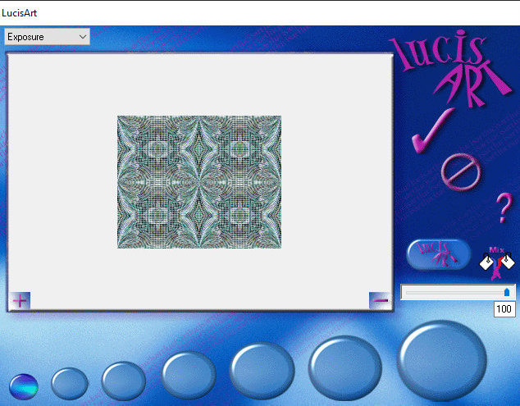Click the Mix paint buckets icon

[x=497, y=259]
